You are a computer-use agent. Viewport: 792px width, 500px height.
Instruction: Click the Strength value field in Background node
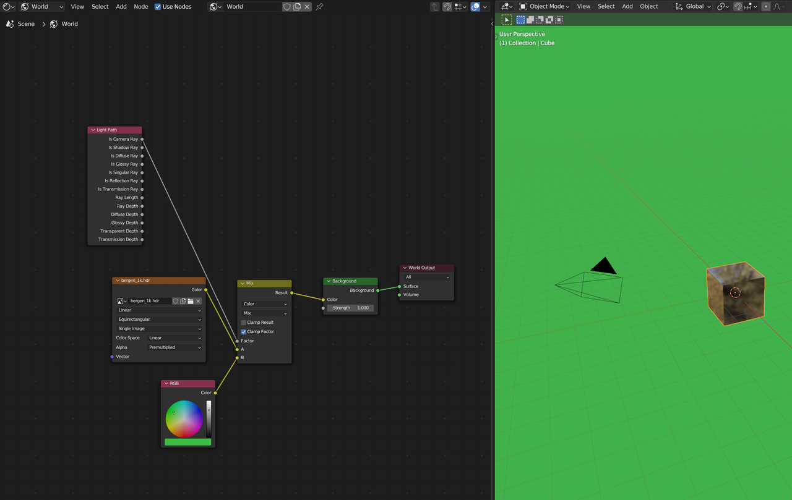[x=350, y=308]
